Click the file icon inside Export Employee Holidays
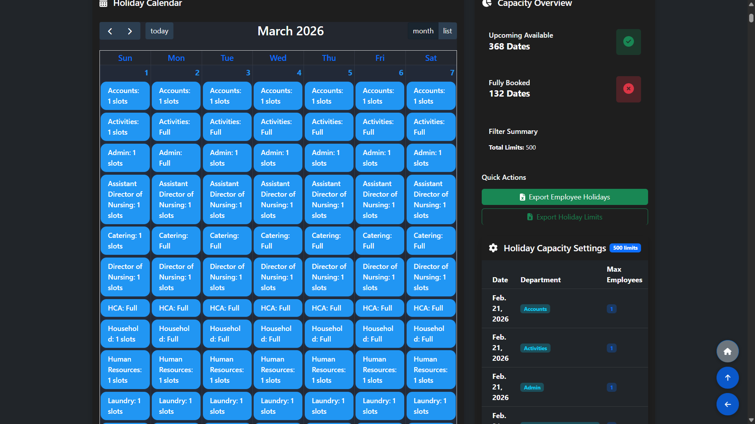755x424 pixels. click(x=522, y=197)
